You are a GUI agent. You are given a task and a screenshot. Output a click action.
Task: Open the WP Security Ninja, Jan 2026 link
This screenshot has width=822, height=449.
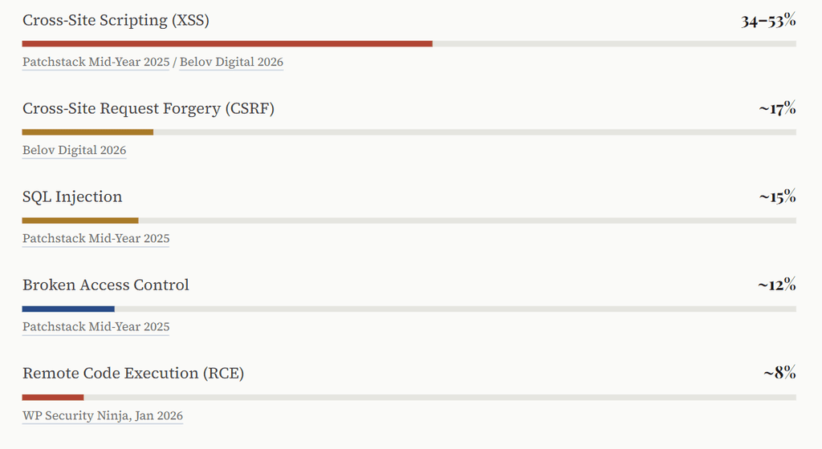(102, 415)
